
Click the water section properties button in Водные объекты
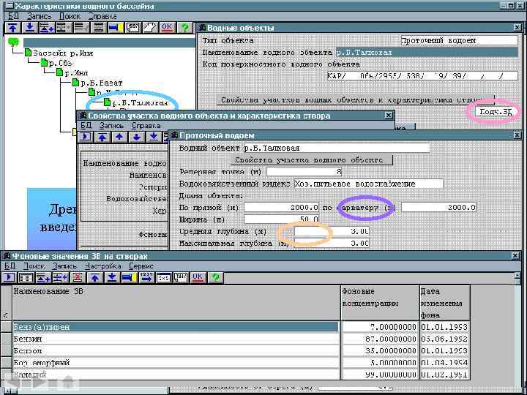pos(355,99)
